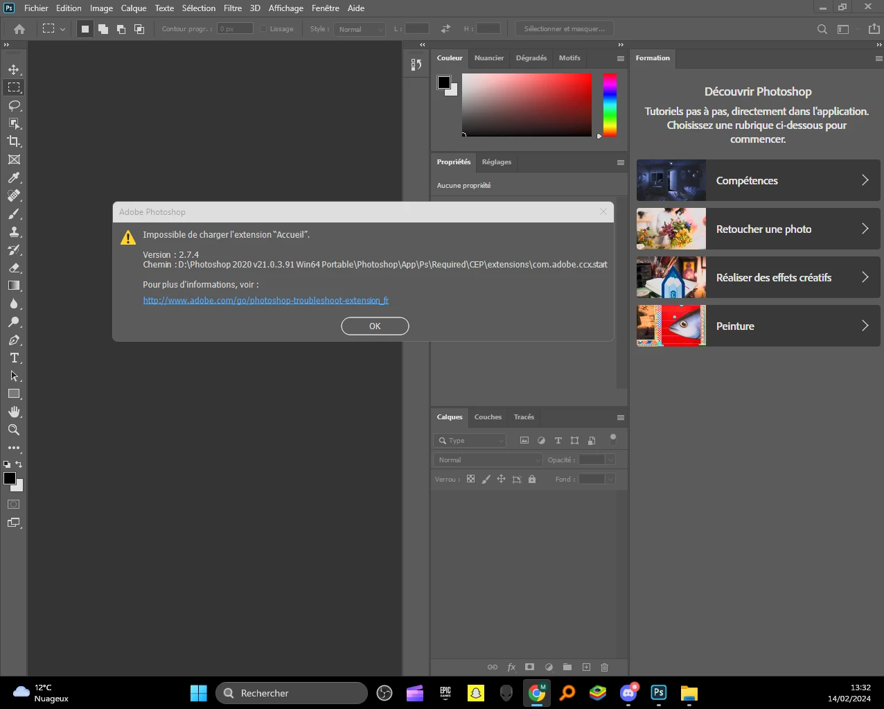The image size is (884, 709).
Task: Open the Fond dropdown arrow
Action: click(610, 479)
